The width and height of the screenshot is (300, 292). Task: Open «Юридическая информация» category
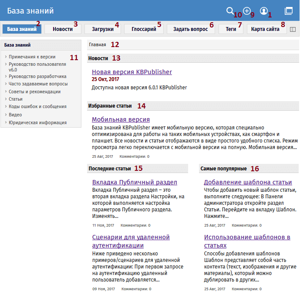coord(38,122)
